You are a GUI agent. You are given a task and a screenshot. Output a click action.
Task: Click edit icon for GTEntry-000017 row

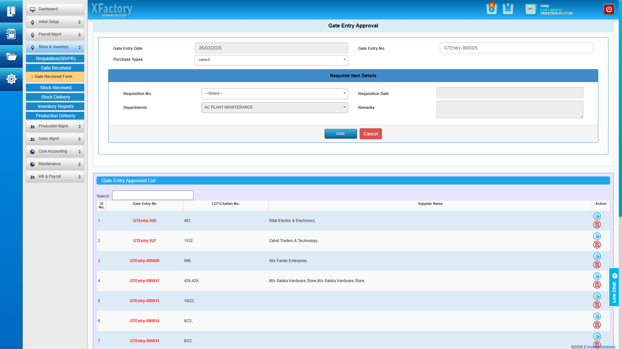597,276
